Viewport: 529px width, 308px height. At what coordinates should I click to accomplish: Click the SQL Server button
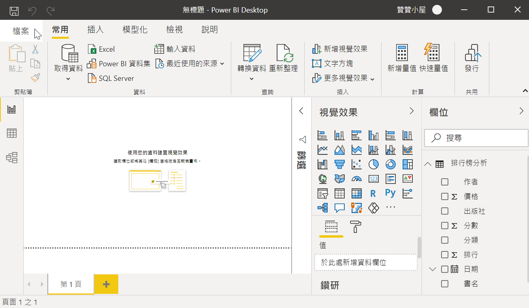(x=111, y=78)
